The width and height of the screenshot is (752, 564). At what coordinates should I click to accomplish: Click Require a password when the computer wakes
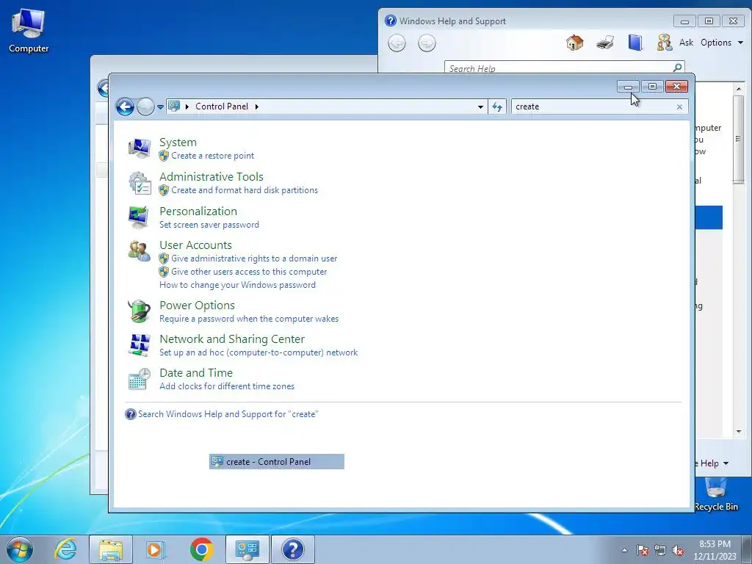point(249,319)
